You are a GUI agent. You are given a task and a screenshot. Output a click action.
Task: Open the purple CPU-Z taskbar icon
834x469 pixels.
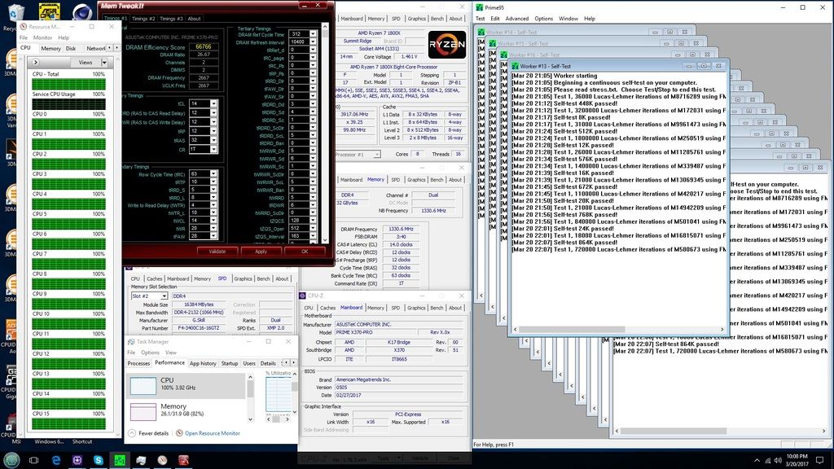(77, 460)
